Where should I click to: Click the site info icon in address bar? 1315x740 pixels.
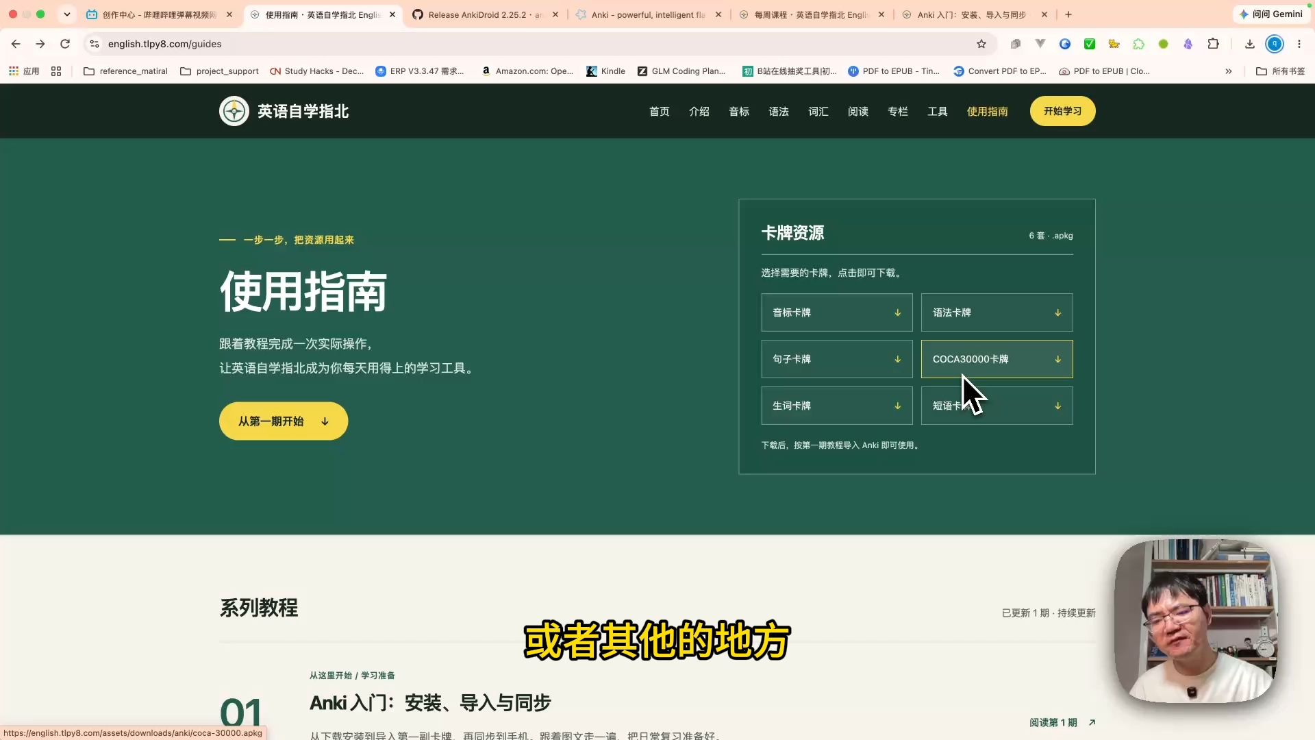95,44
